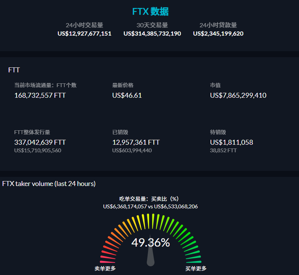Click the circulating supply figure 168,732,557 FTT
Image resolution: width=299 pixels, height=275 pixels.
click(40, 95)
